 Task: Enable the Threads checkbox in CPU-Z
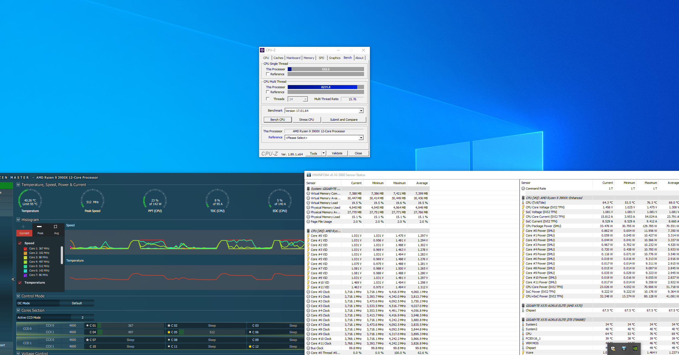click(268, 99)
